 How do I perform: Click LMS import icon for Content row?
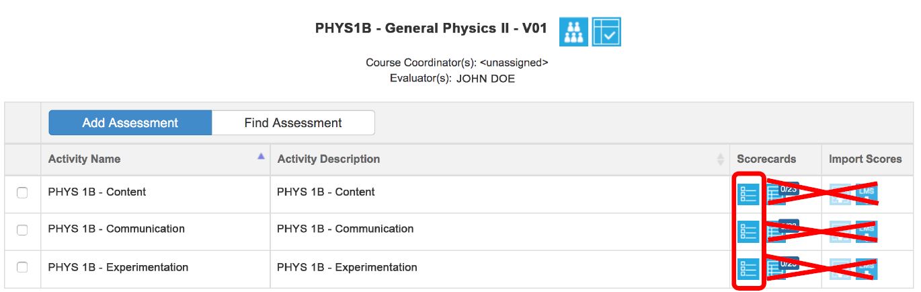[x=867, y=194]
